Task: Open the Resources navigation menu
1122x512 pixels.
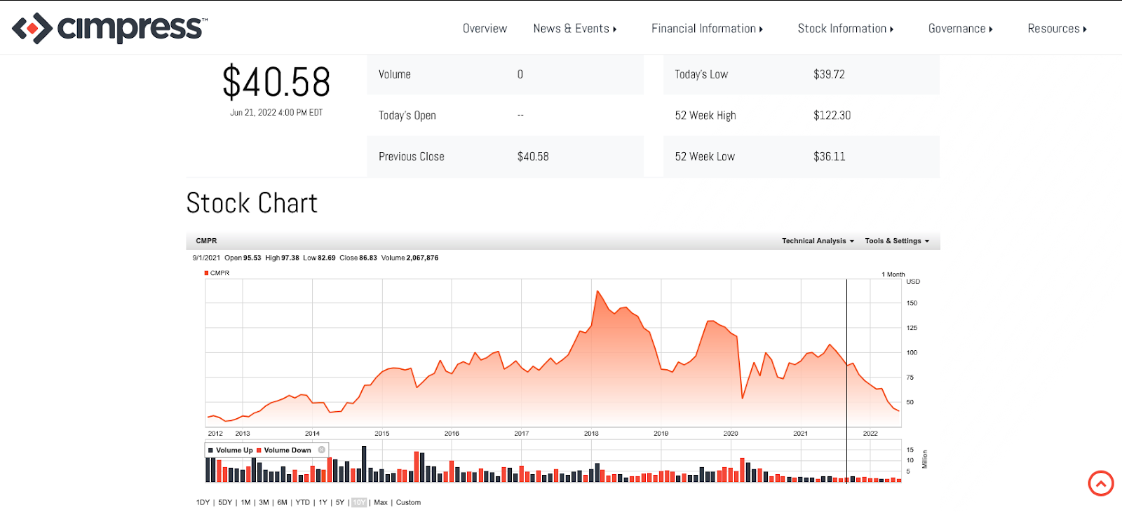Action: point(1057,29)
